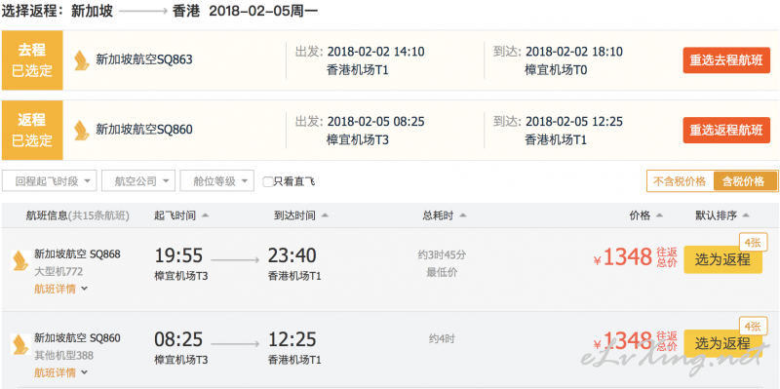Choose SQ868 with 选为返程 button
780x389 pixels.
(x=722, y=259)
